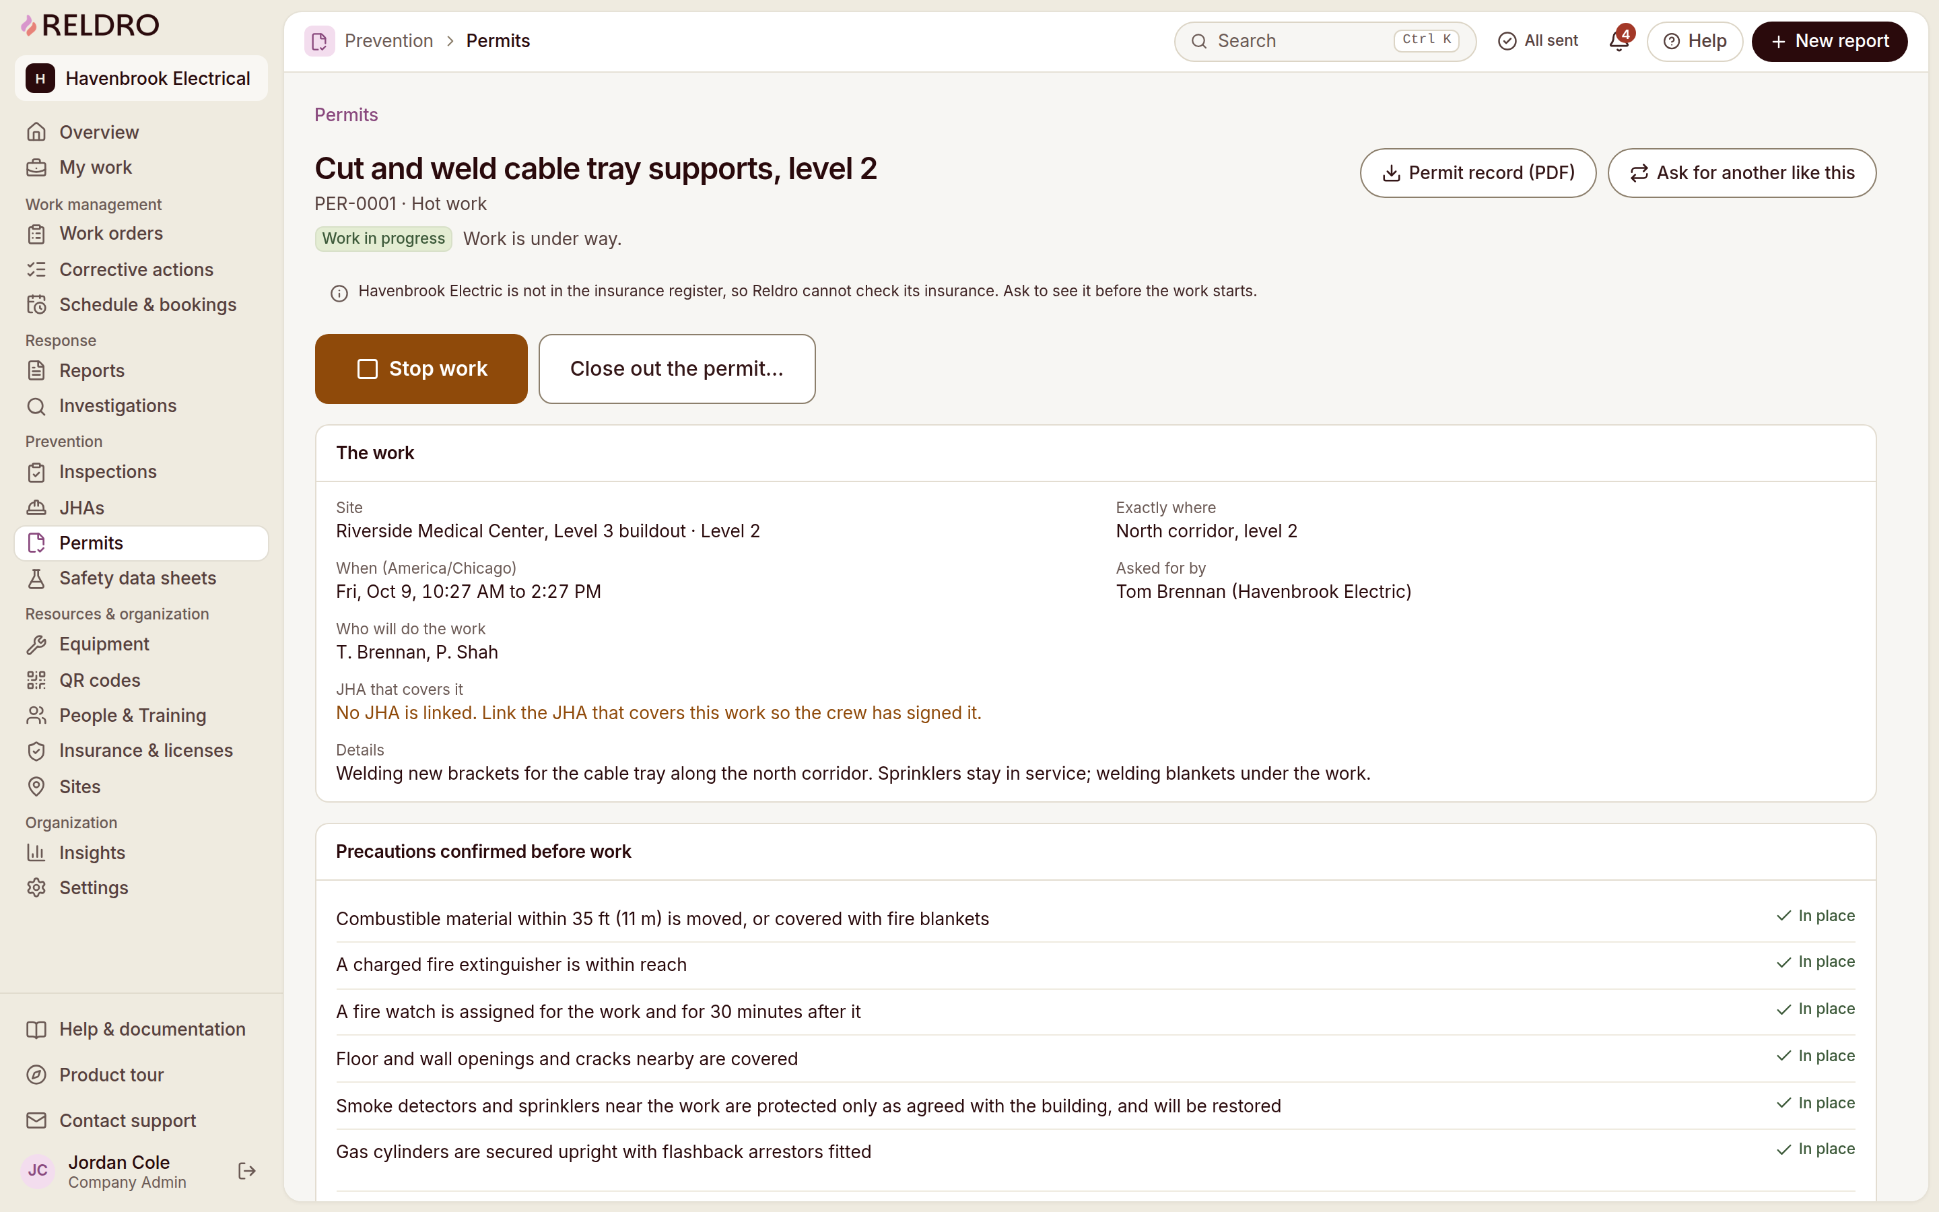
Task: Click the sign out icon next to Jordan Cole
Action: [247, 1171]
